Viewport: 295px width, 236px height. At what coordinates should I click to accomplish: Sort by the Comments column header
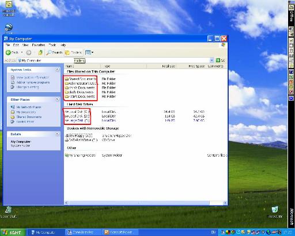point(216,66)
